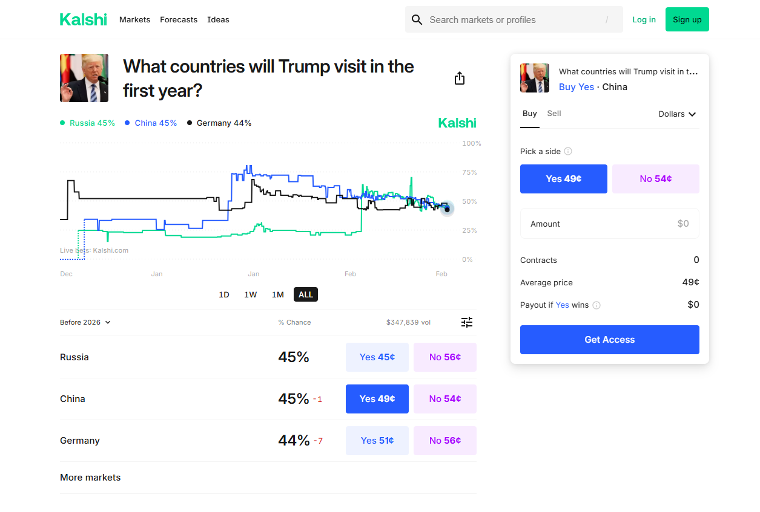Toggle China series in chart legend
This screenshot has height=512, width=760.
pyautogui.click(x=151, y=123)
